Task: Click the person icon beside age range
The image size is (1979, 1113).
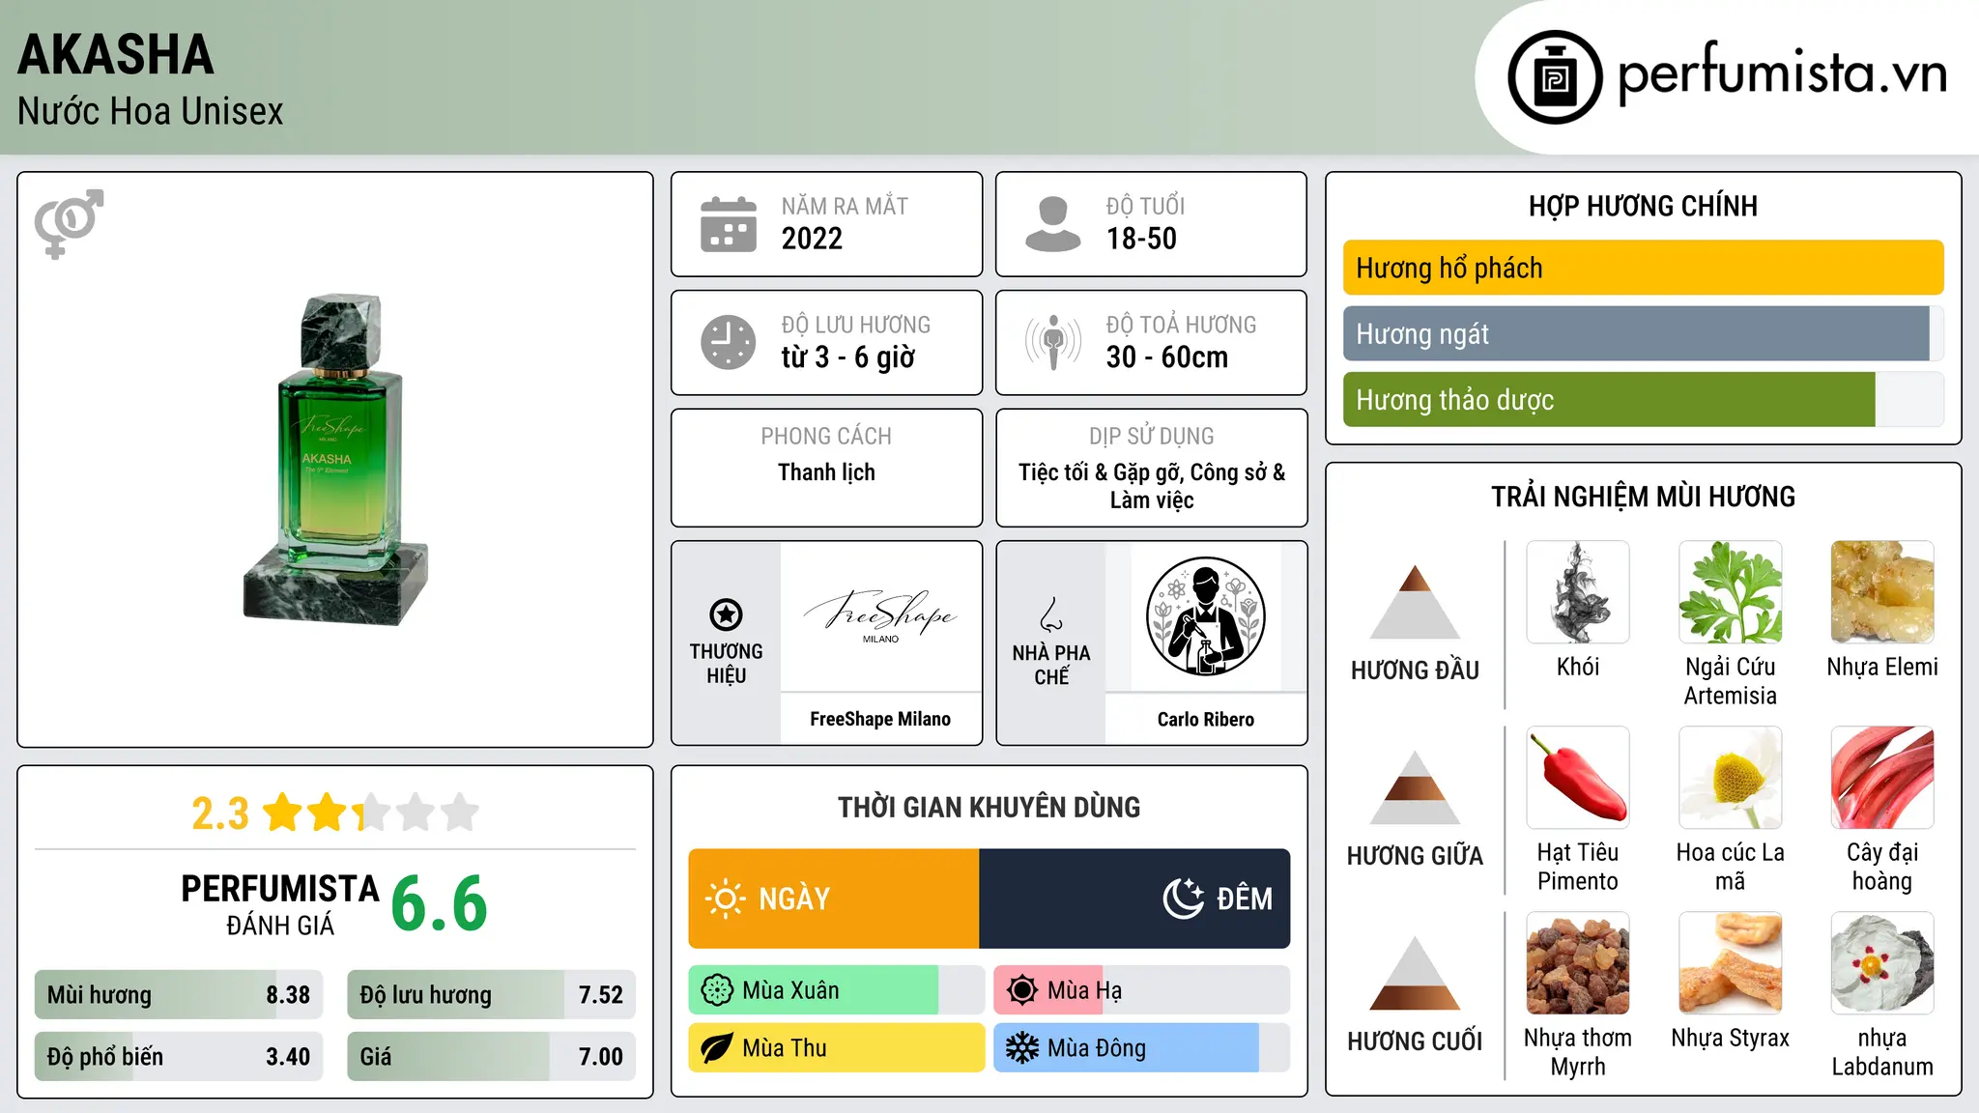Action: pos(1052,224)
